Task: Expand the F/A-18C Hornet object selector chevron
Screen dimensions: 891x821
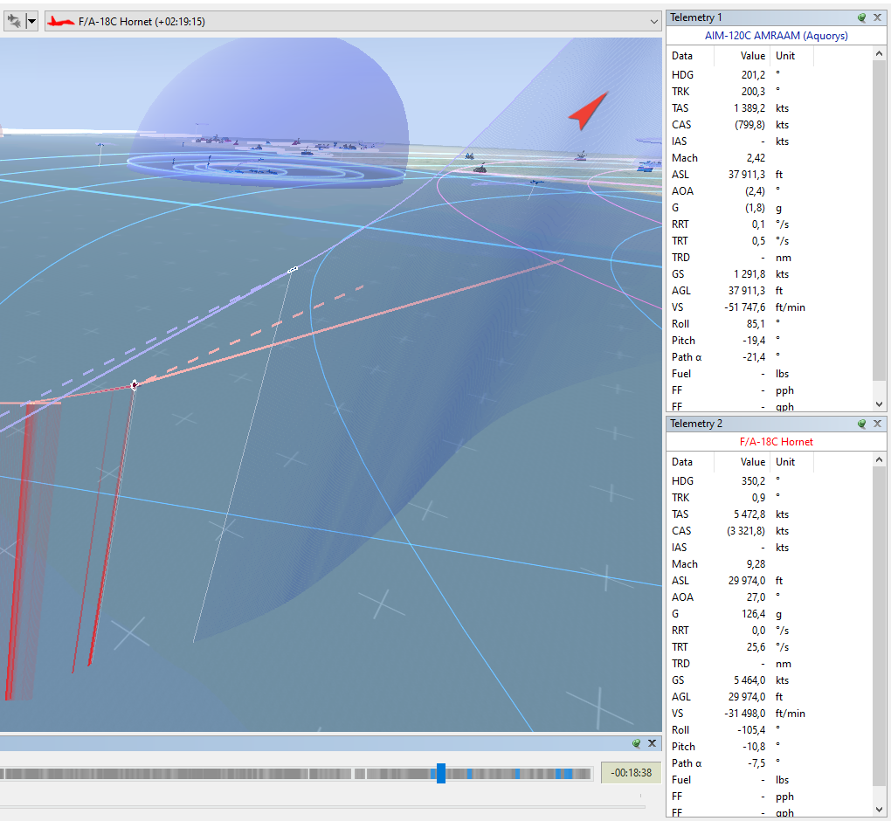Action: click(x=654, y=22)
